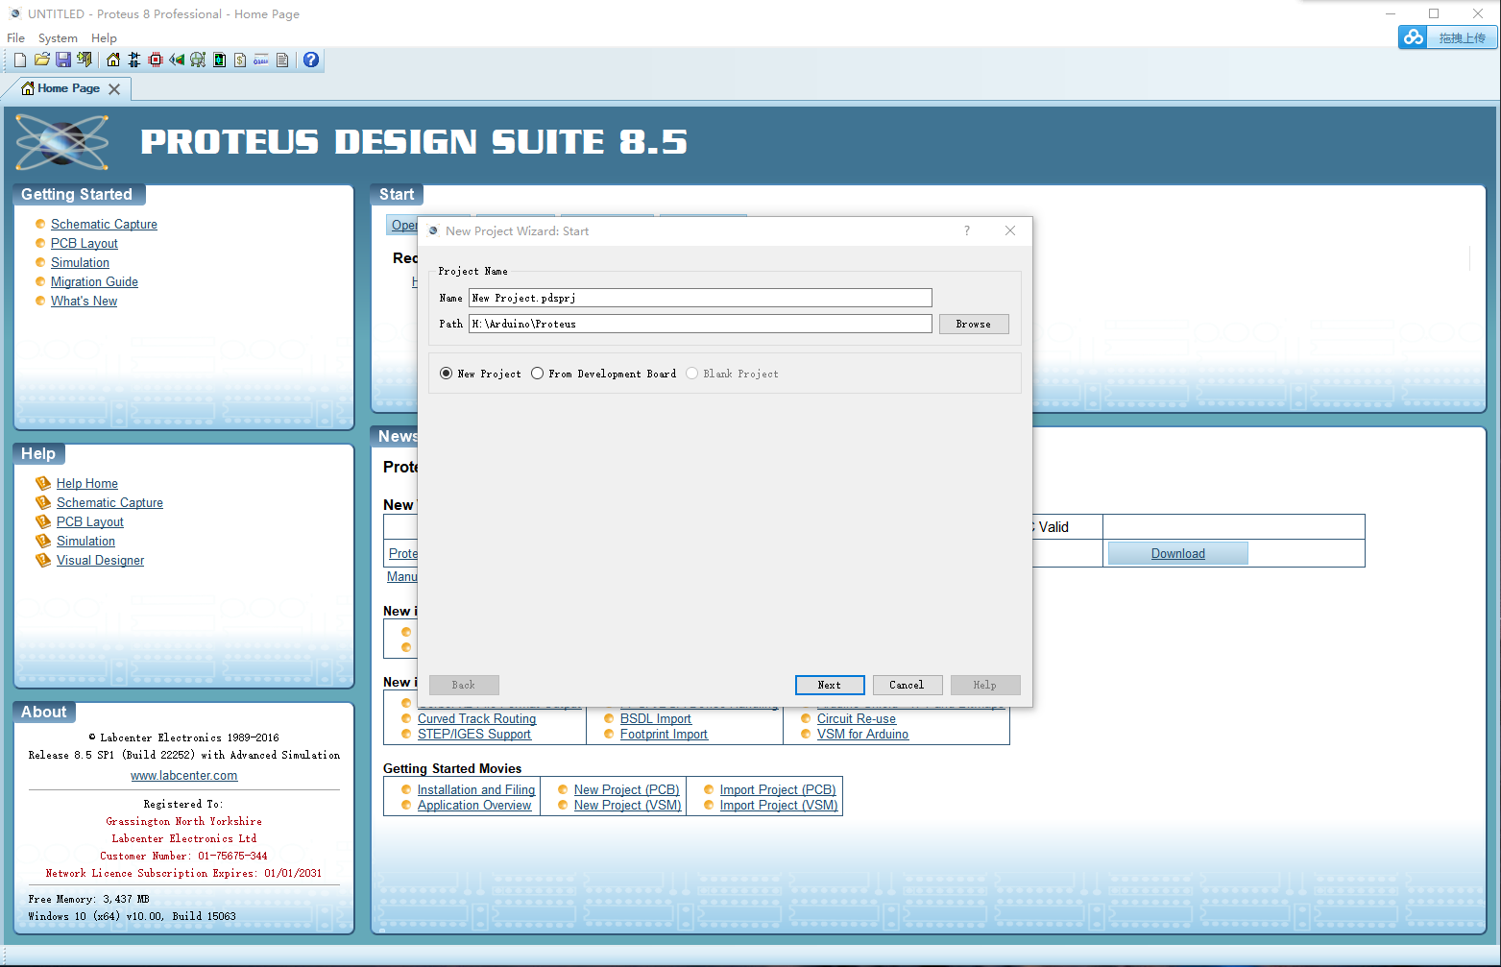
Task: Select the New Project radio button
Action: [x=446, y=374]
